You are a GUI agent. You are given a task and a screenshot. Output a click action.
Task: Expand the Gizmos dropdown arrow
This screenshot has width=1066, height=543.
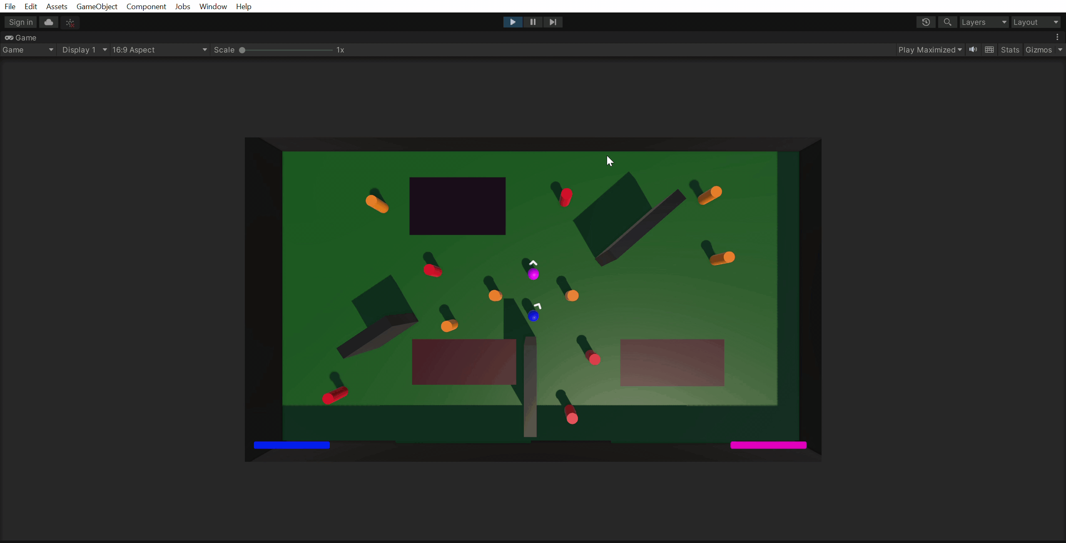[1060, 50]
